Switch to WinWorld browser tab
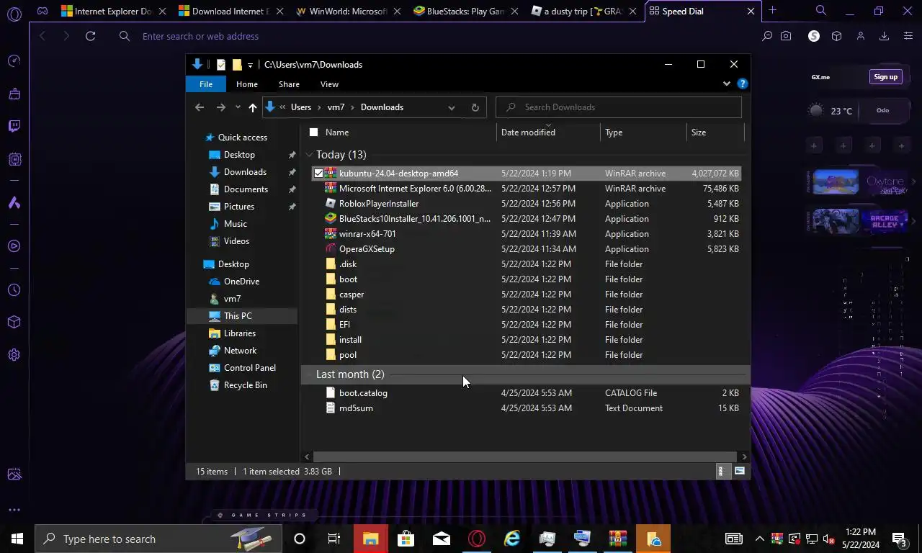Image resolution: width=922 pixels, height=553 pixels. coord(348,11)
